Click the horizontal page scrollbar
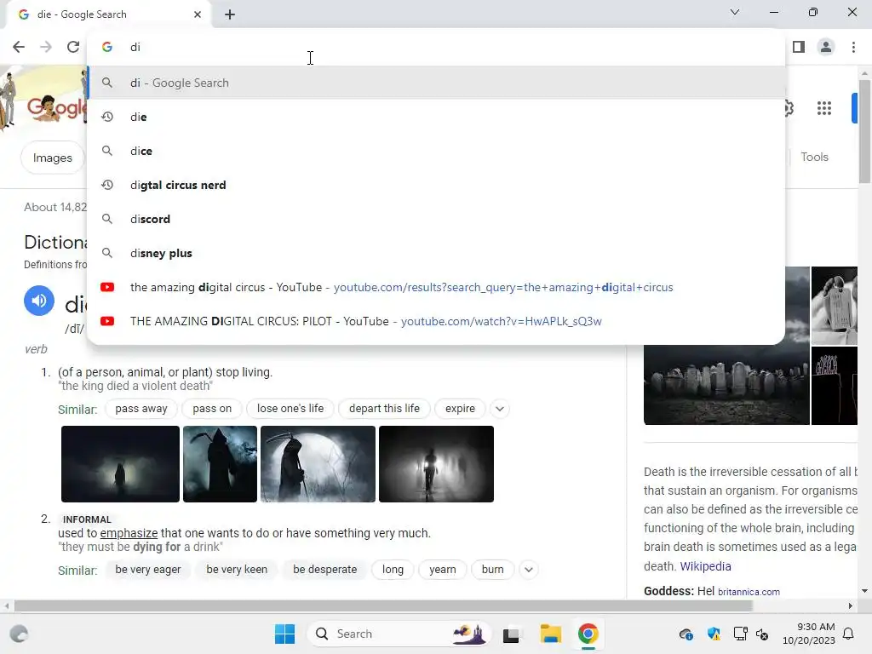This screenshot has height=654, width=872. (384, 605)
